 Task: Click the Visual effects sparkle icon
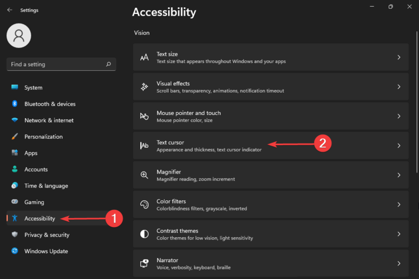coord(144,87)
